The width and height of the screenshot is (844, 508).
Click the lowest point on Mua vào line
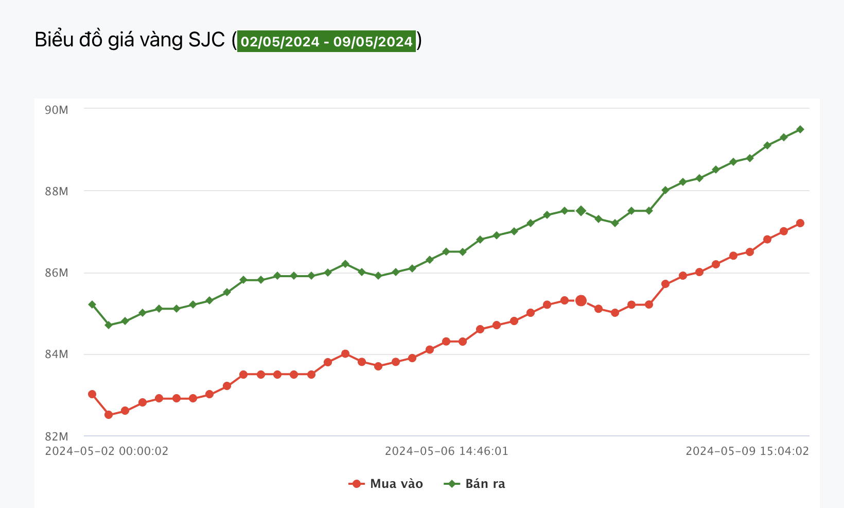point(109,415)
